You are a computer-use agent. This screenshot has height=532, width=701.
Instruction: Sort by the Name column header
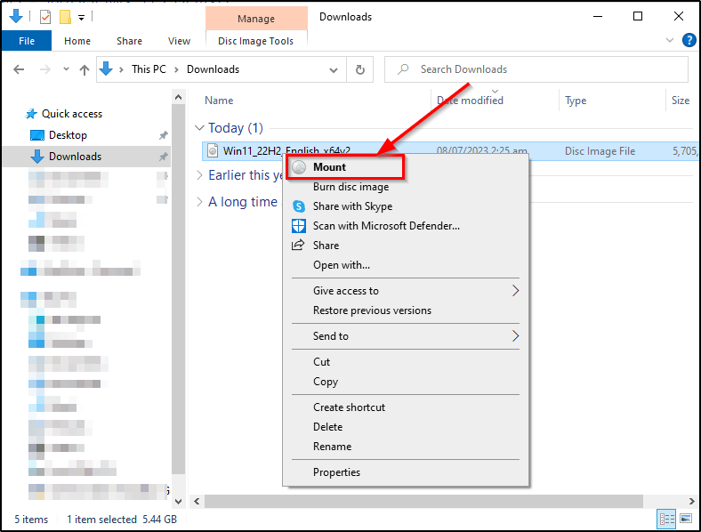(219, 101)
